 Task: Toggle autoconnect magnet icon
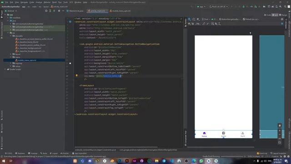(x=193, y=24)
